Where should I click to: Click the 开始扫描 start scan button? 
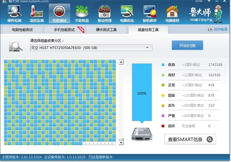click(187, 45)
